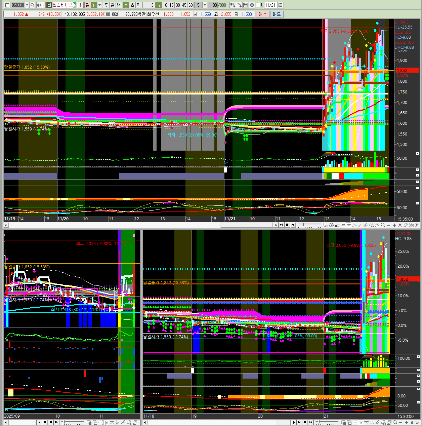Image resolution: width=422 pixels, height=426 pixels.
Task: Click the T text style icon at far right of top chart toolbar
Action: coord(417,225)
